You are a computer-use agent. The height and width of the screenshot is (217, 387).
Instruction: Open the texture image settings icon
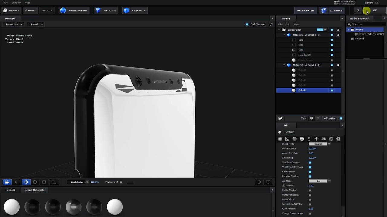pos(287,139)
